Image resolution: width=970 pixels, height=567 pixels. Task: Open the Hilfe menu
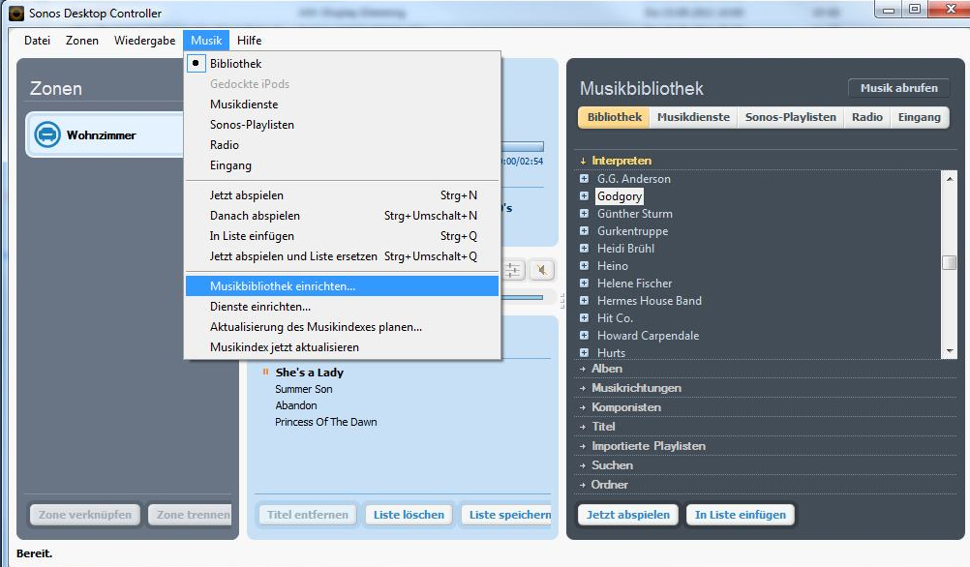(x=250, y=41)
